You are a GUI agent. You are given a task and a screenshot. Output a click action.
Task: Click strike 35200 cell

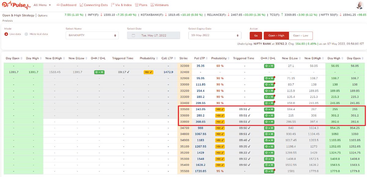click(x=184, y=153)
